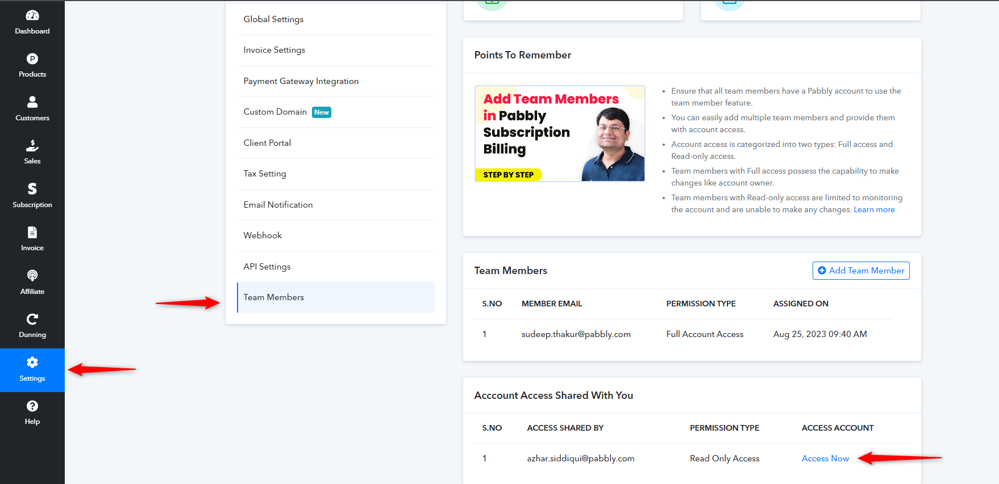999x484 pixels.
Task: Click the Access Now link
Action: pos(825,458)
